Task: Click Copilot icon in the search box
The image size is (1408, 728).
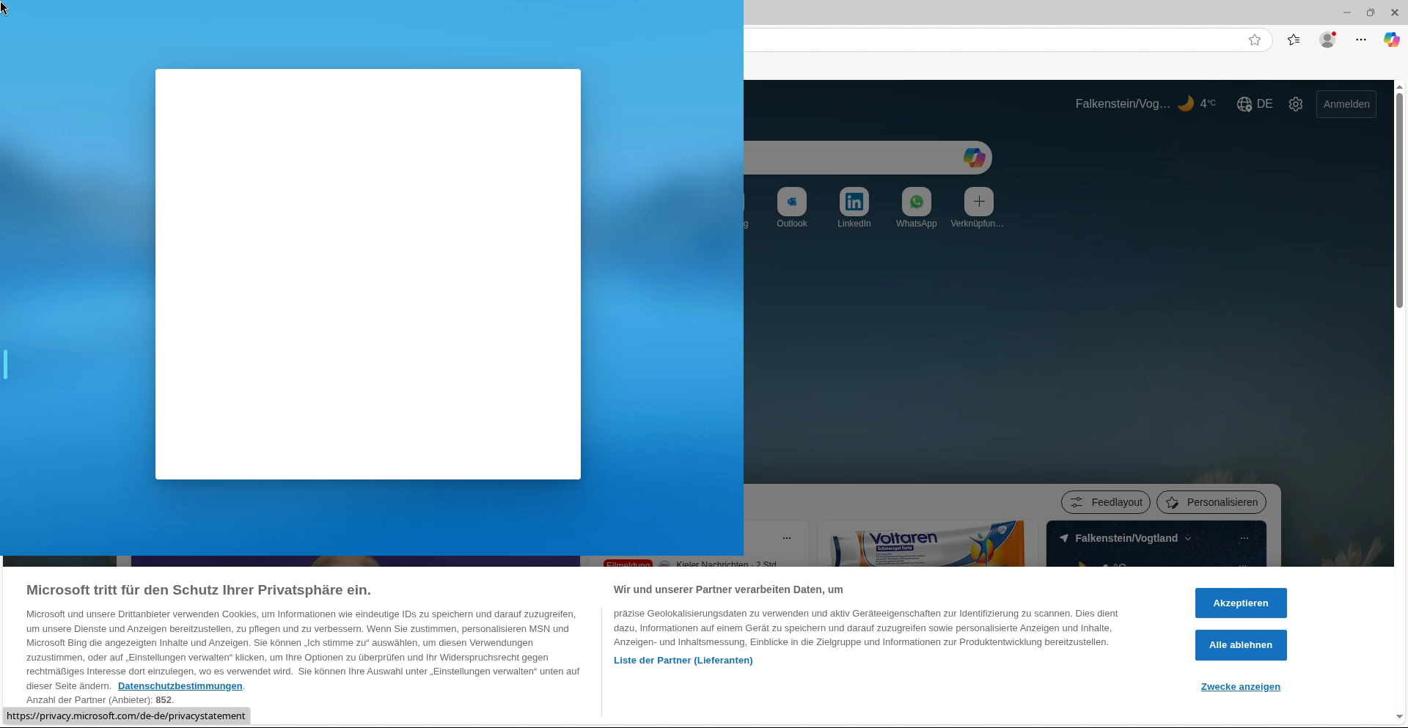Action: click(x=974, y=158)
